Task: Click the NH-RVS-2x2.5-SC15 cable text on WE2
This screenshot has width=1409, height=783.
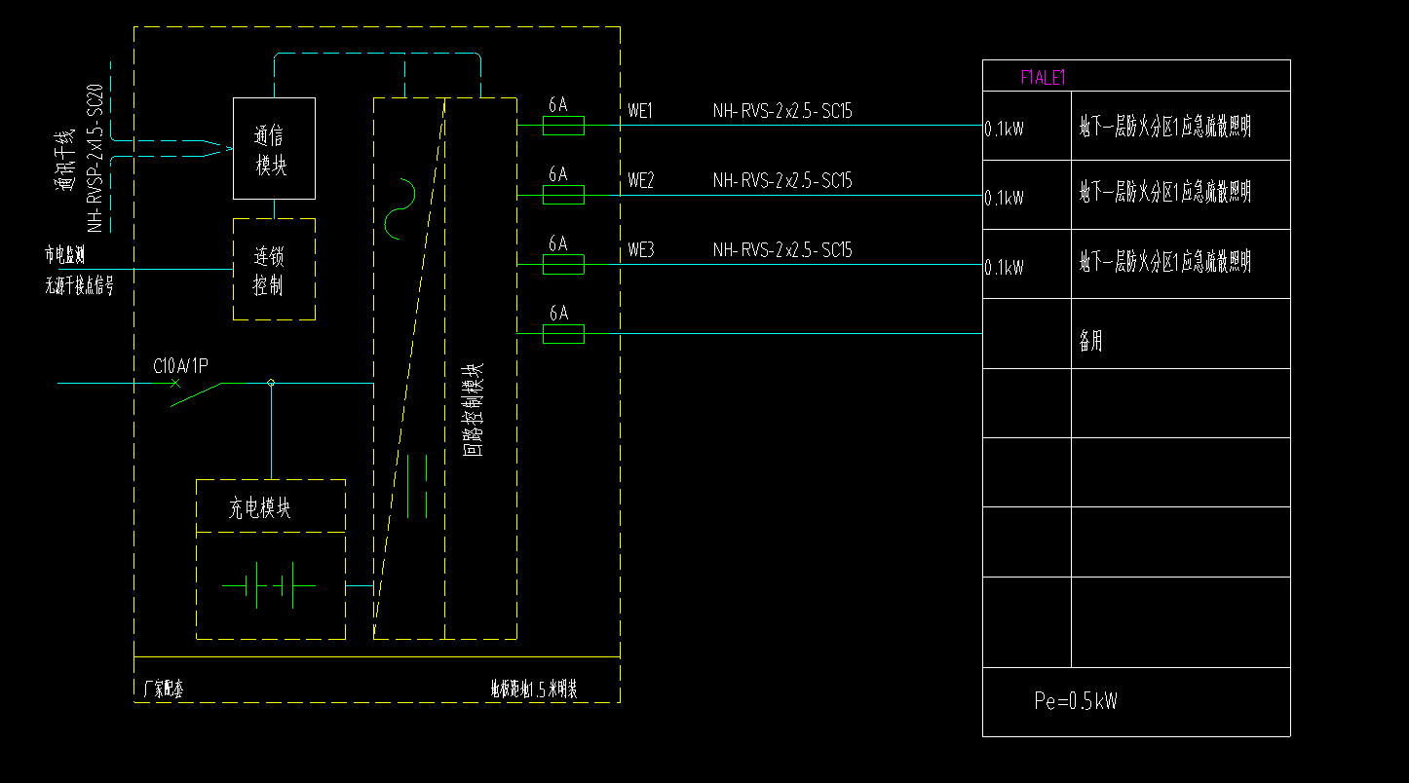Action: pos(782,180)
